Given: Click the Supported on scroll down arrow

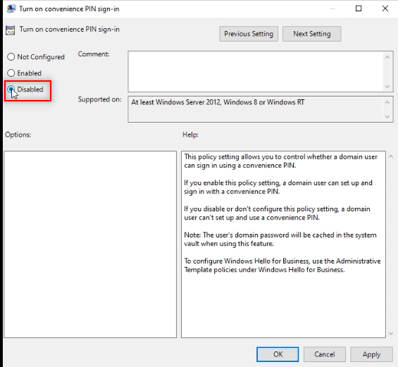Looking at the screenshot, I should pyautogui.click(x=387, y=116).
